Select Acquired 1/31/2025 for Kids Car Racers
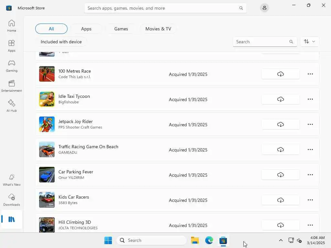This screenshot has width=331, height=248. click(x=188, y=200)
